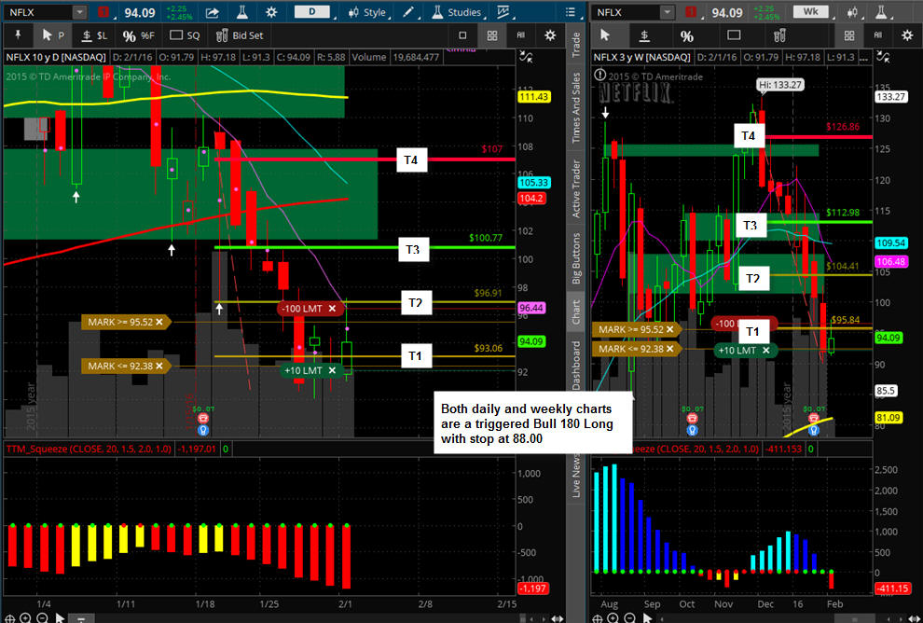Open the Active Trader sidebar tab
The height and width of the screenshot is (623, 923).
[x=575, y=188]
